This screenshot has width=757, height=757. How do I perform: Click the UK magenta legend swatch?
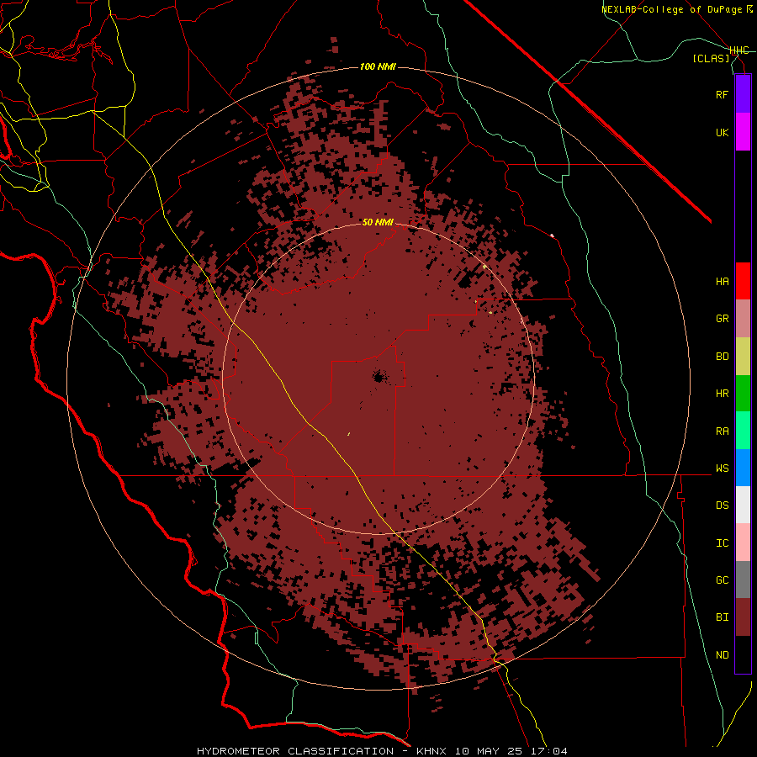pyautogui.click(x=743, y=132)
